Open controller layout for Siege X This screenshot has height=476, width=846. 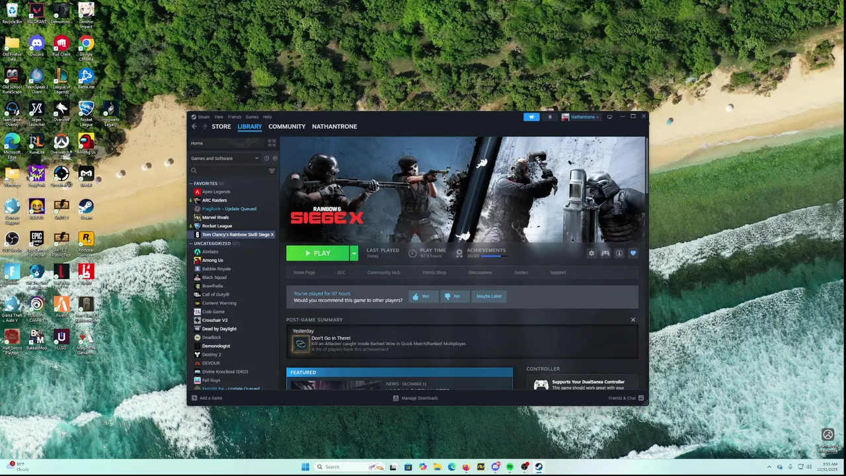click(x=605, y=253)
